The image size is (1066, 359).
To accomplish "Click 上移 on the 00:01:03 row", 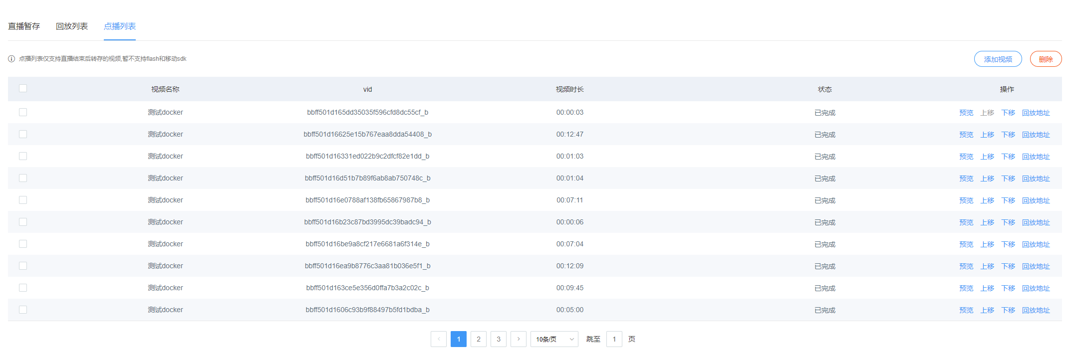I will tap(987, 157).
